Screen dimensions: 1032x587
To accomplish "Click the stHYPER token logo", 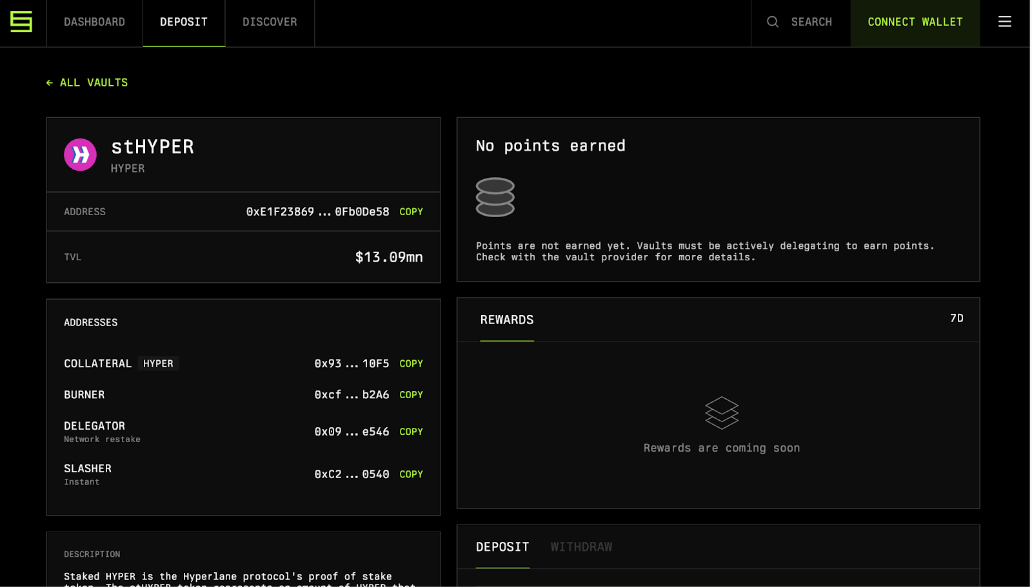I will 79,155.
